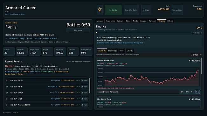
Task: Open Details for battle #35
Action: click(x=85, y=87)
